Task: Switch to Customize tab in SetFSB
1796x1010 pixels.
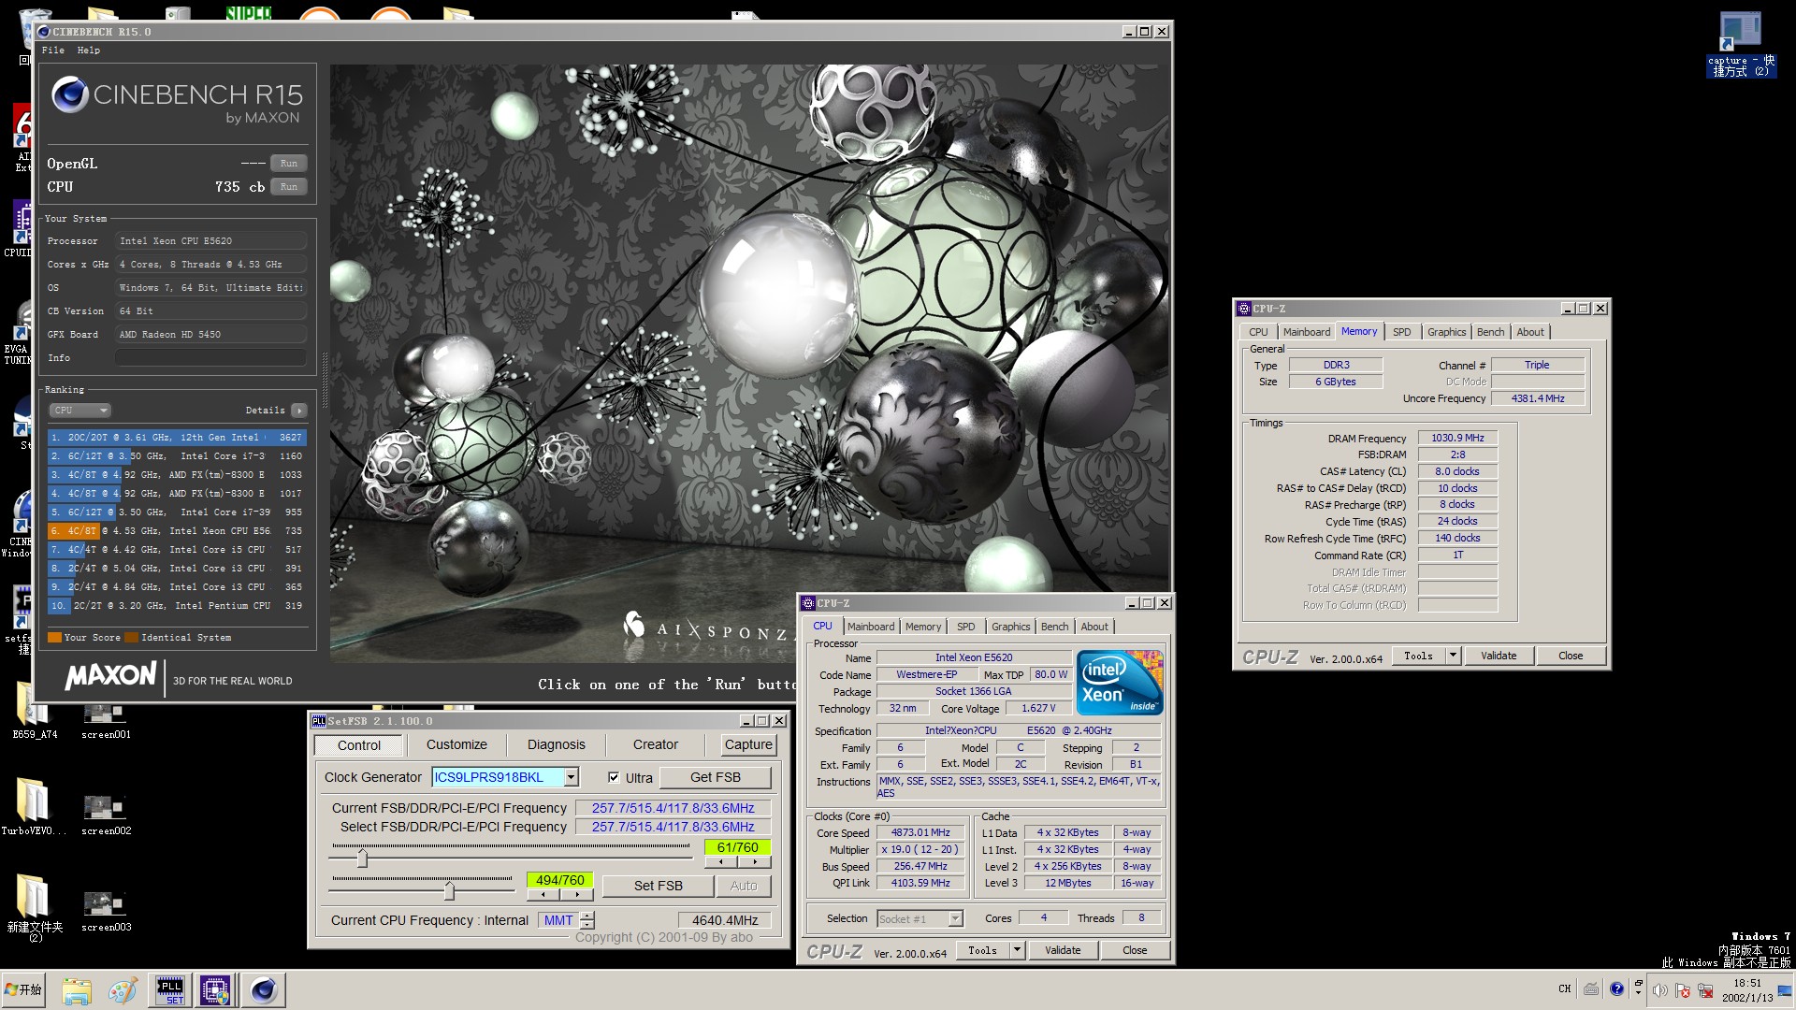Action: tap(456, 745)
